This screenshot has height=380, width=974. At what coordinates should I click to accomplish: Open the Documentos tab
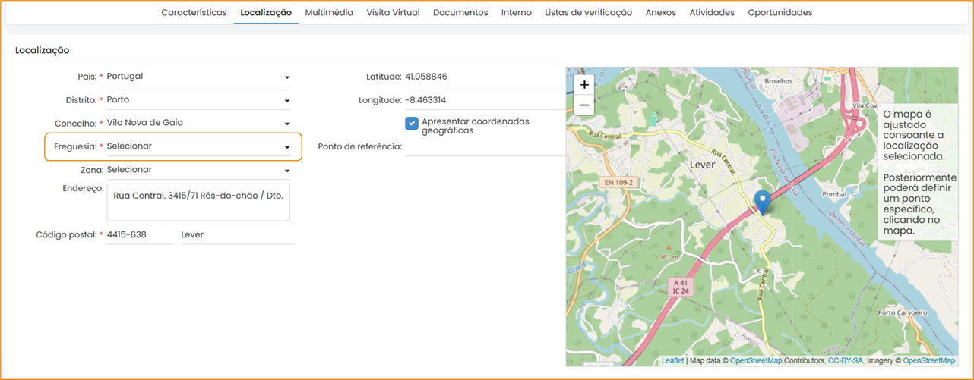tap(460, 13)
